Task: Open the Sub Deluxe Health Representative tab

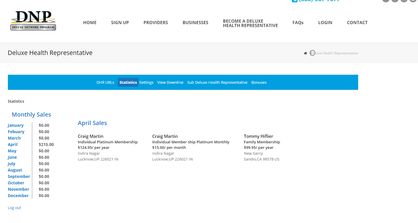Action: pos(217,82)
